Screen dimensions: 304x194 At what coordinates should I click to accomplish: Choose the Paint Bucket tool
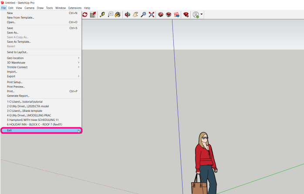[x=118, y=14]
